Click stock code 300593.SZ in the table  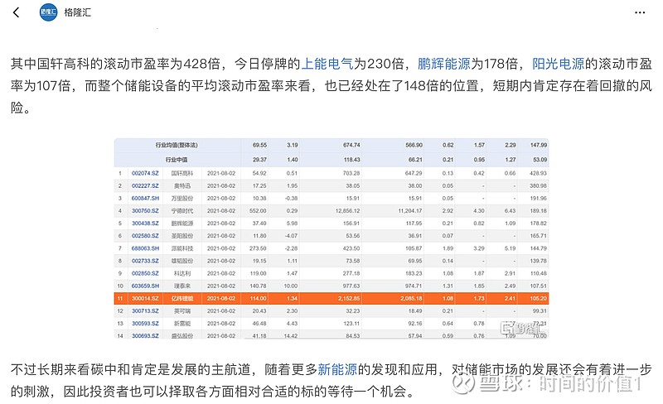click(x=145, y=324)
